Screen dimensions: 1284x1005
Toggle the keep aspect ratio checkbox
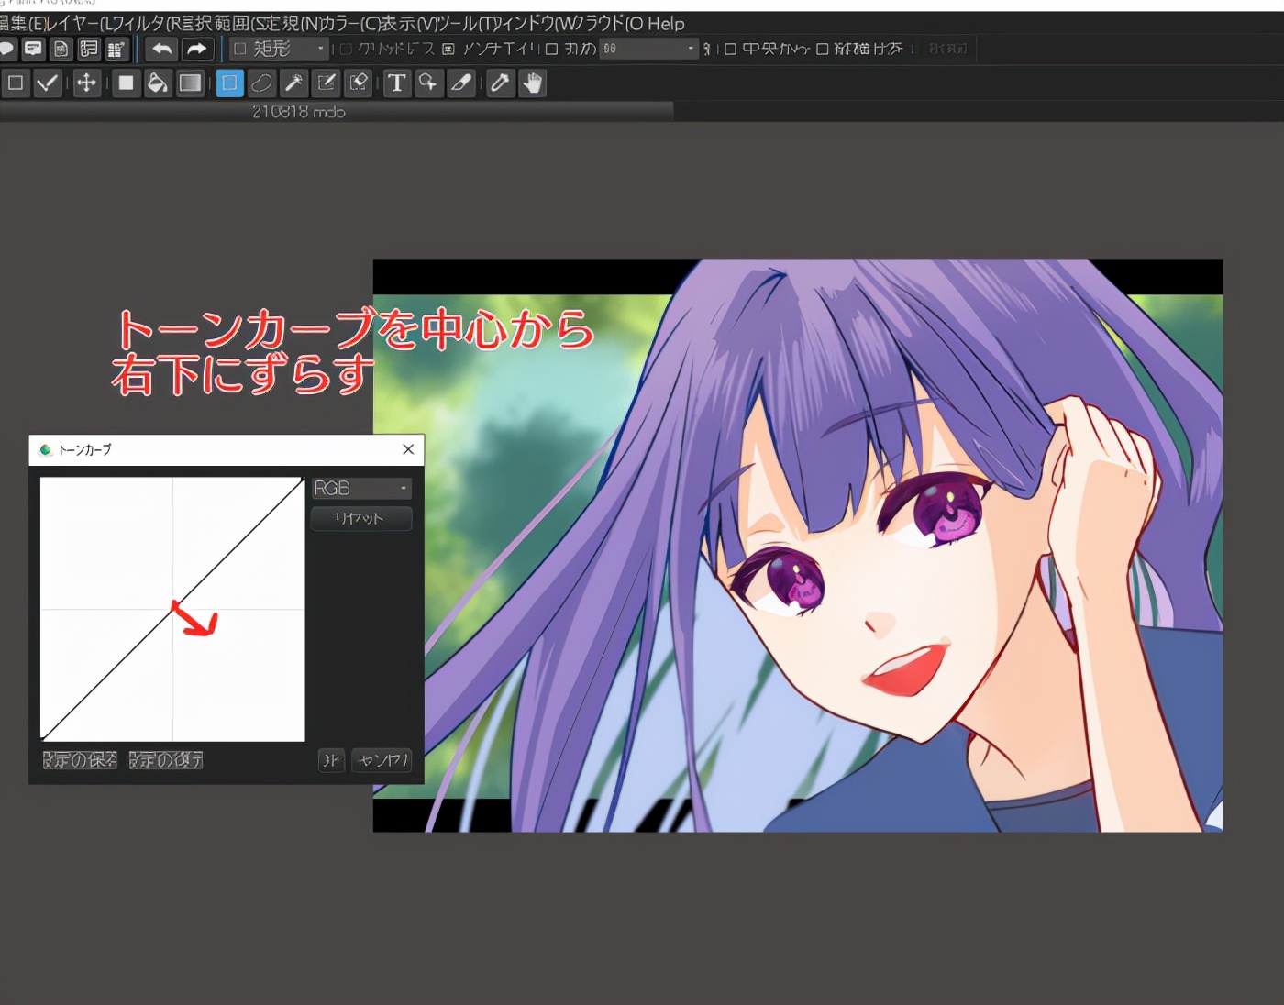pyautogui.click(x=823, y=49)
